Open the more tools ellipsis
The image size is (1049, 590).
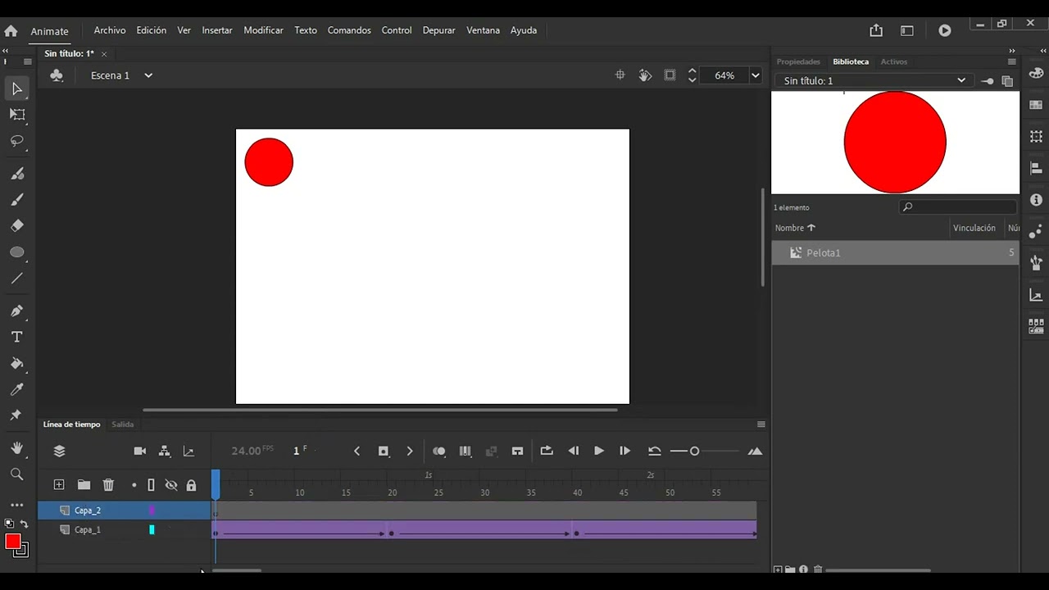17,506
